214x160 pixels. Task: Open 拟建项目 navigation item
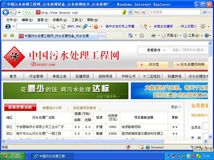click(x=82, y=76)
